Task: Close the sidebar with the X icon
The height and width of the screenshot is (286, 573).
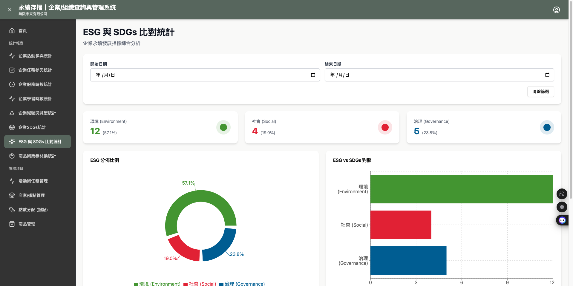Action: pyautogui.click(x=10, y=10)
